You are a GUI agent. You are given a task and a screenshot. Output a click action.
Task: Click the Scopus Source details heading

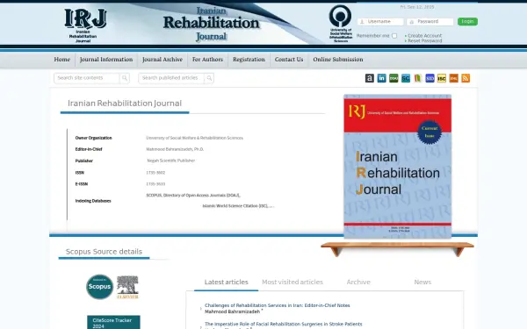(104, 252)
